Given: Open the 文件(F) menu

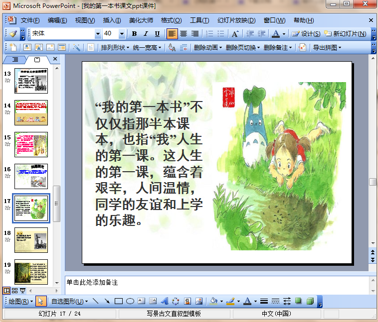Looking at the screenshot, I should pos(30,20).
